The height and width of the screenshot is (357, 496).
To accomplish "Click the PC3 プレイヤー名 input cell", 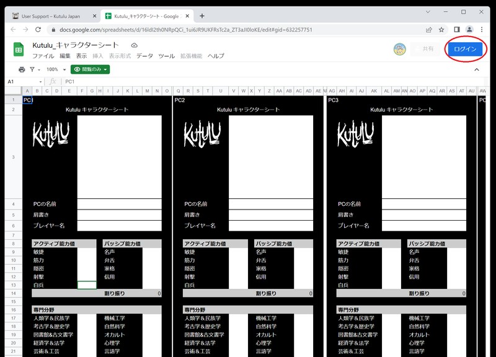I will coord(424,226).
